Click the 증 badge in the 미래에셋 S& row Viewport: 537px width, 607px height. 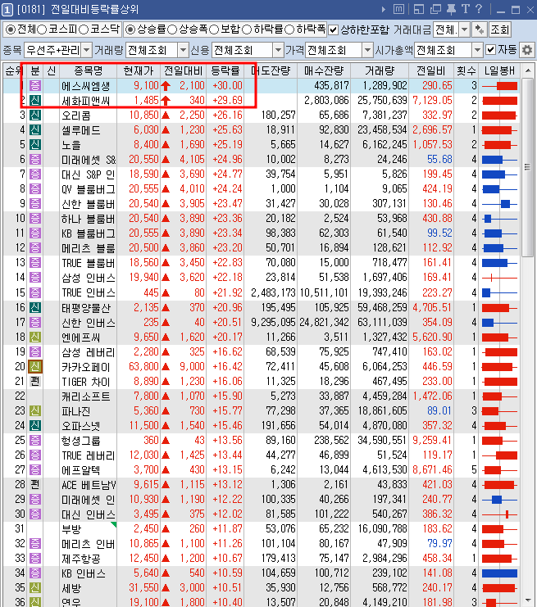tap(35, 159)
